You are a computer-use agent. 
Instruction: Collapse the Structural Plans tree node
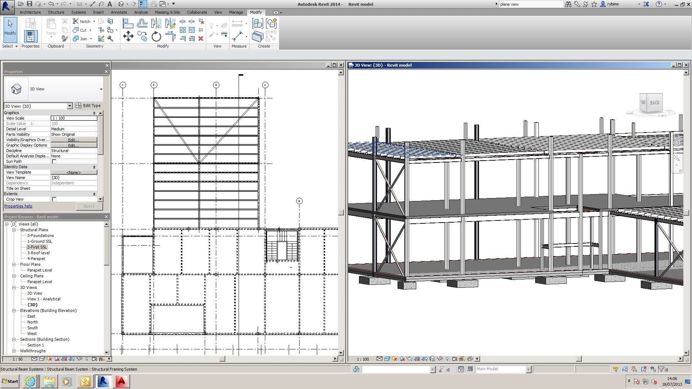(x=14, y=230)
